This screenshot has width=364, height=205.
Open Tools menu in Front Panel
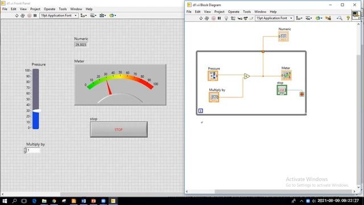[x=63, y=9]
